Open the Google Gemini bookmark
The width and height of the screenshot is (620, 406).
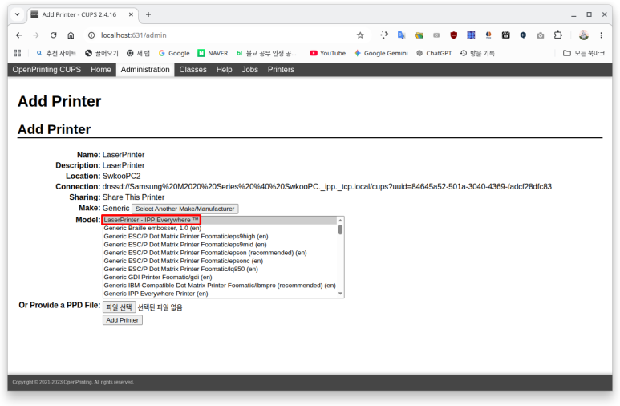tap(381, 53)
